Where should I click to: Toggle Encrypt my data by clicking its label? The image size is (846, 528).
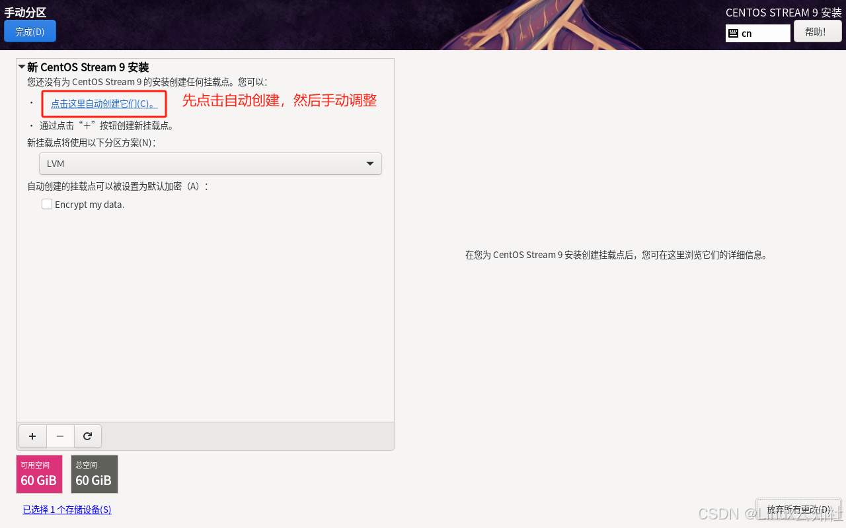click(89, 204)
